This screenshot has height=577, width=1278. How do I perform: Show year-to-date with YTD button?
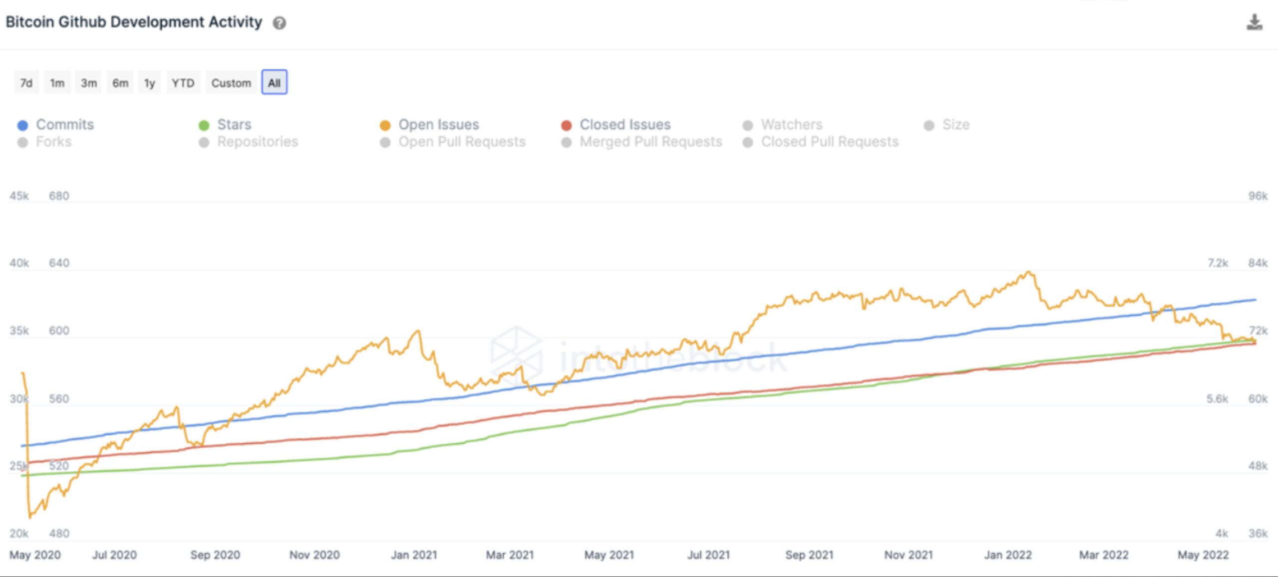pyautogui.click(x=183, y=83)
